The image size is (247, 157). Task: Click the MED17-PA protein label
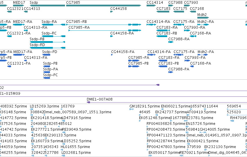[23, 52]
